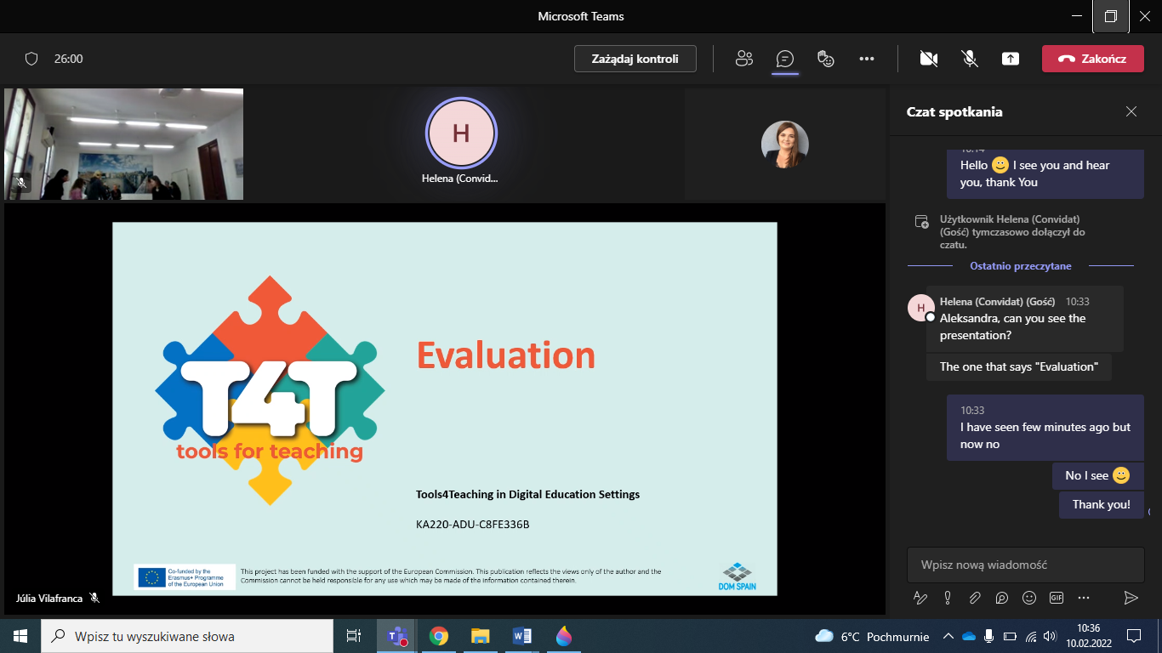Click the share content icon

1010,59
